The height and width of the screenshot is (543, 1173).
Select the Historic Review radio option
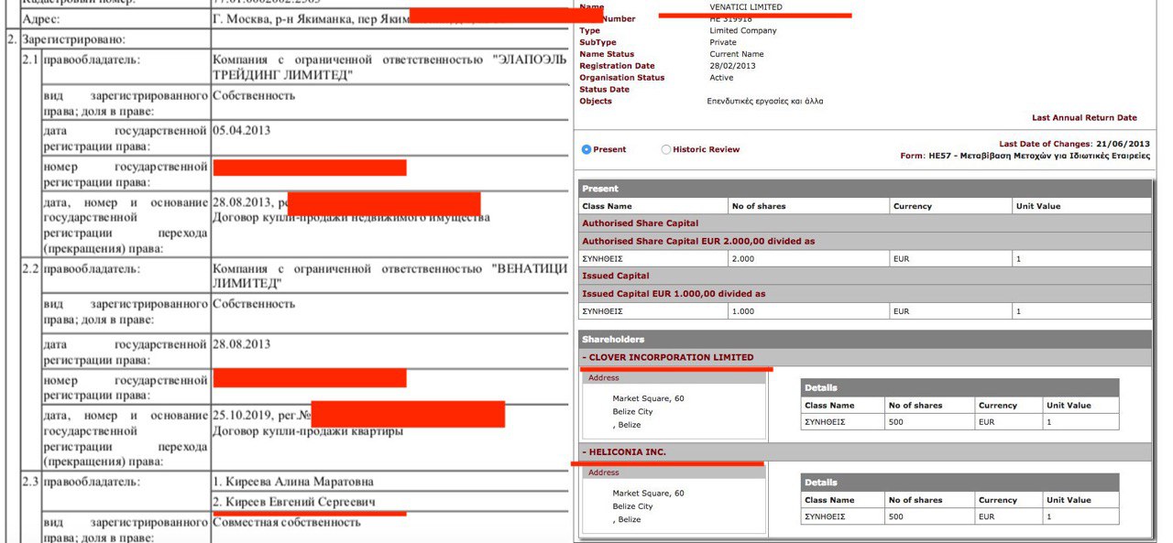(x=665, y=149)
